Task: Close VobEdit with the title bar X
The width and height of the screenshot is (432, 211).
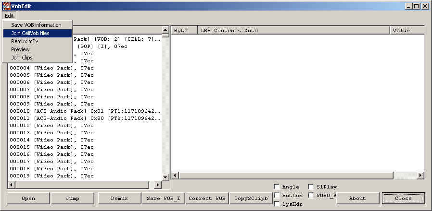Action: coord(425,6)
